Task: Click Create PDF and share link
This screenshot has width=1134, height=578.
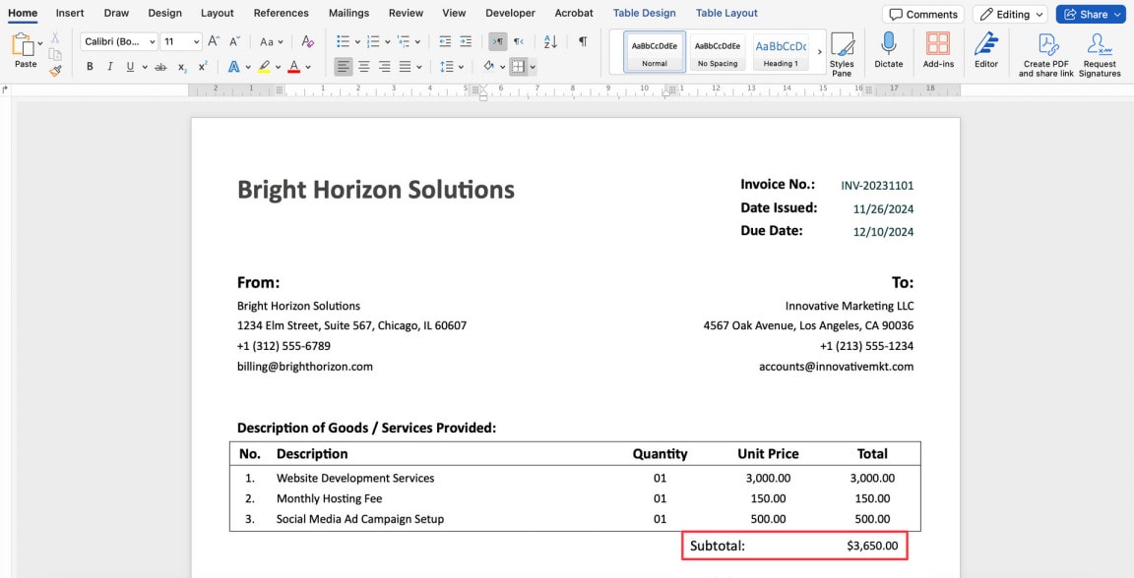Action: click(1045, 53)
